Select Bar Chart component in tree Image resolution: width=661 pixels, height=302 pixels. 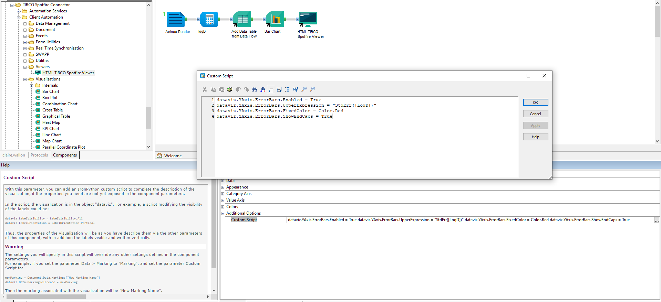pyautogui.click(x=51, y=91)
